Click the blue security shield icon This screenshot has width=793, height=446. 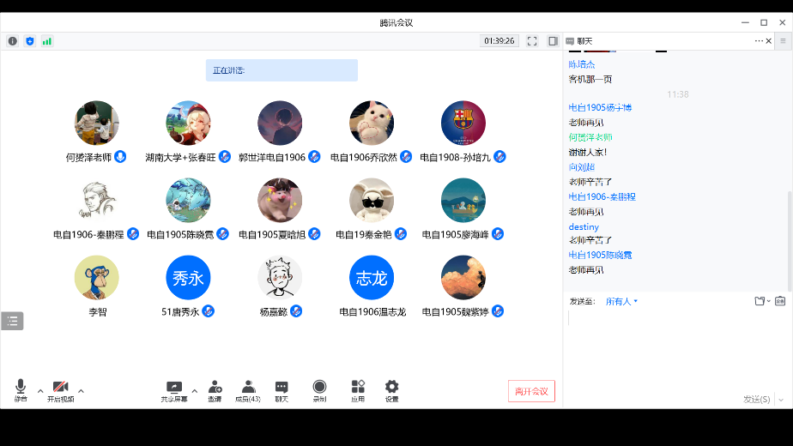(x=30, y=41)
